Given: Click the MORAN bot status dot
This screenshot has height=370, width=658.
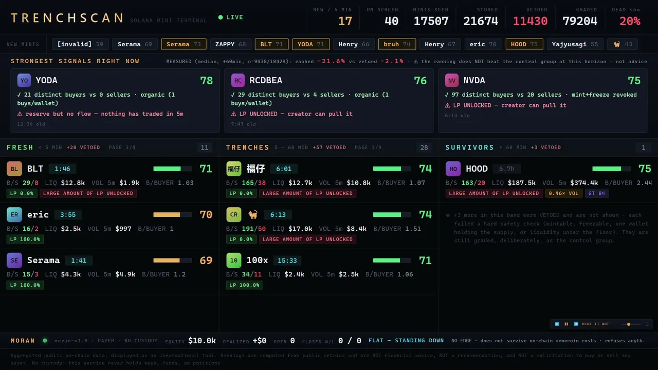Looking at the screenshot, I should (45, 340).
